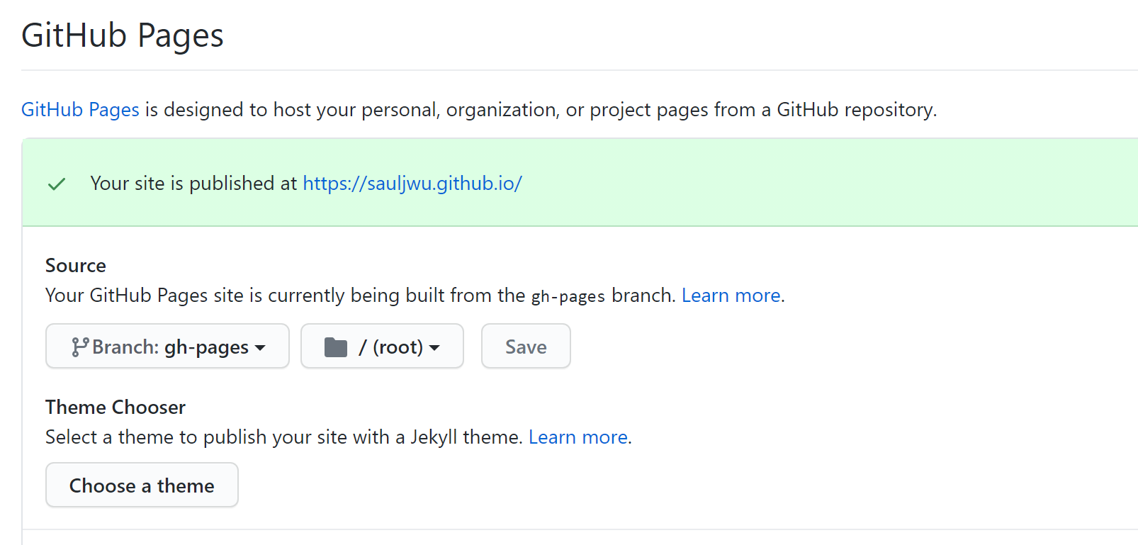Click the 'Your site is published at' text

click(193, 184)
